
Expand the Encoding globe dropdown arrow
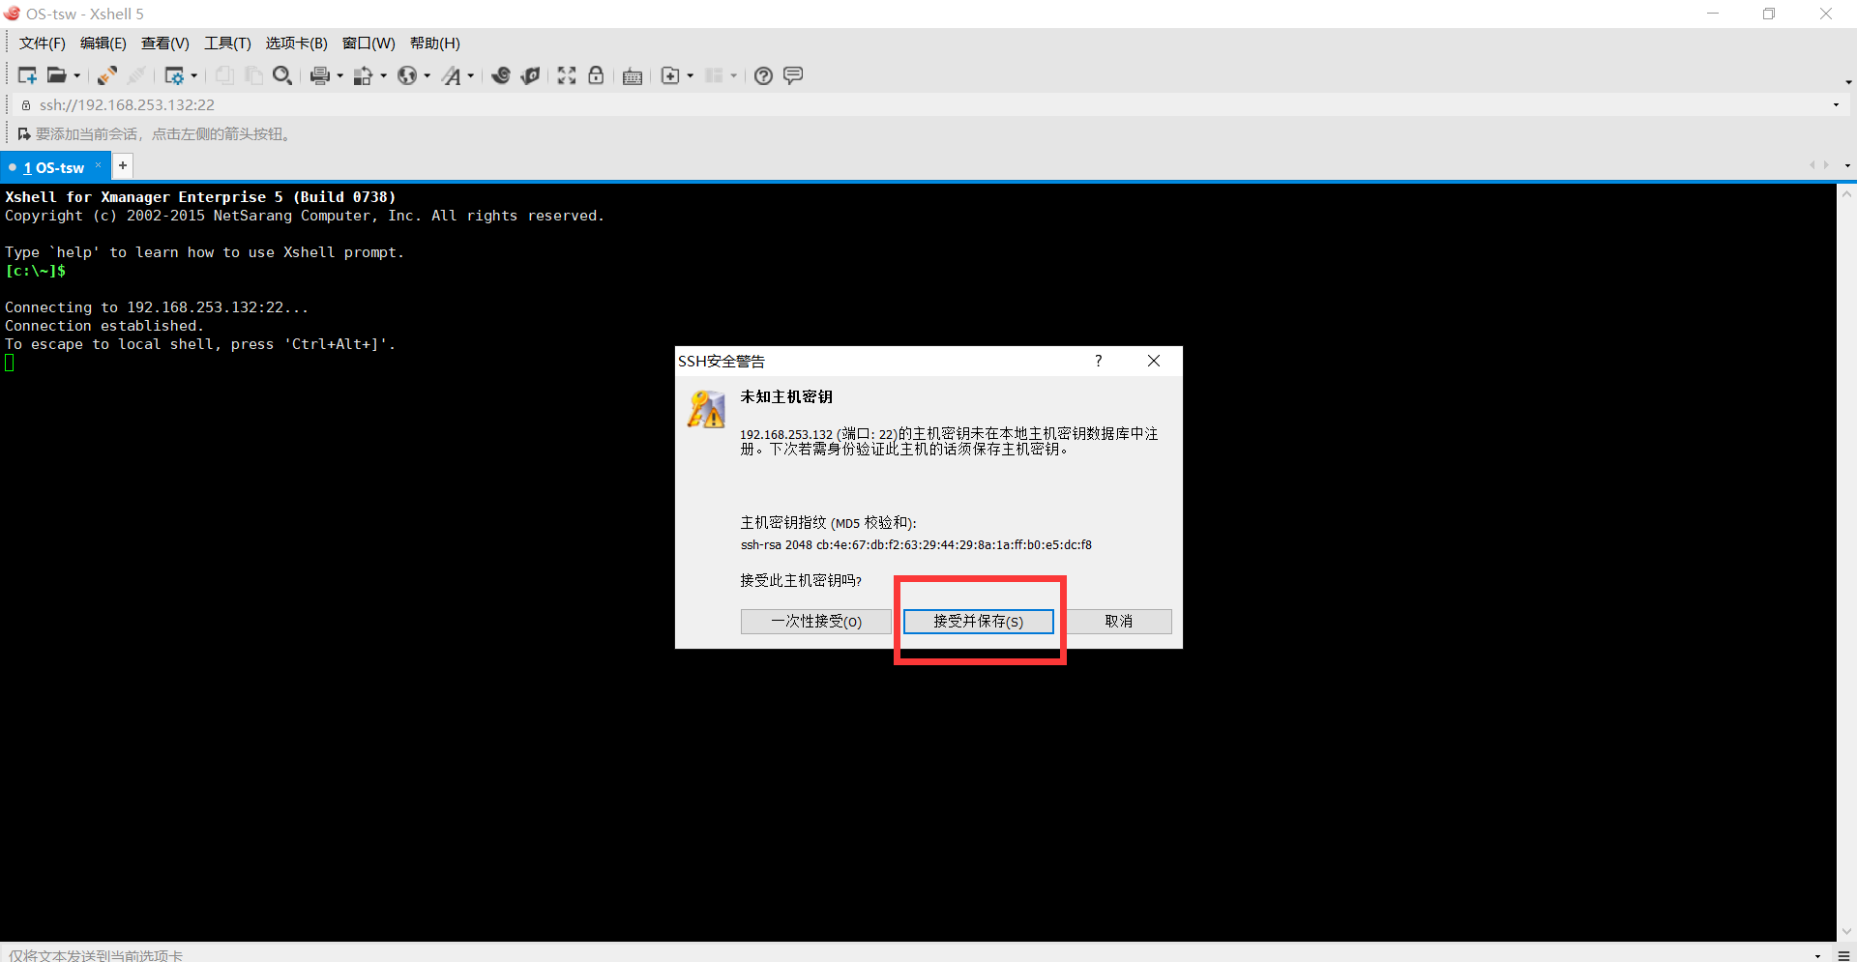(x=427, y=75)
